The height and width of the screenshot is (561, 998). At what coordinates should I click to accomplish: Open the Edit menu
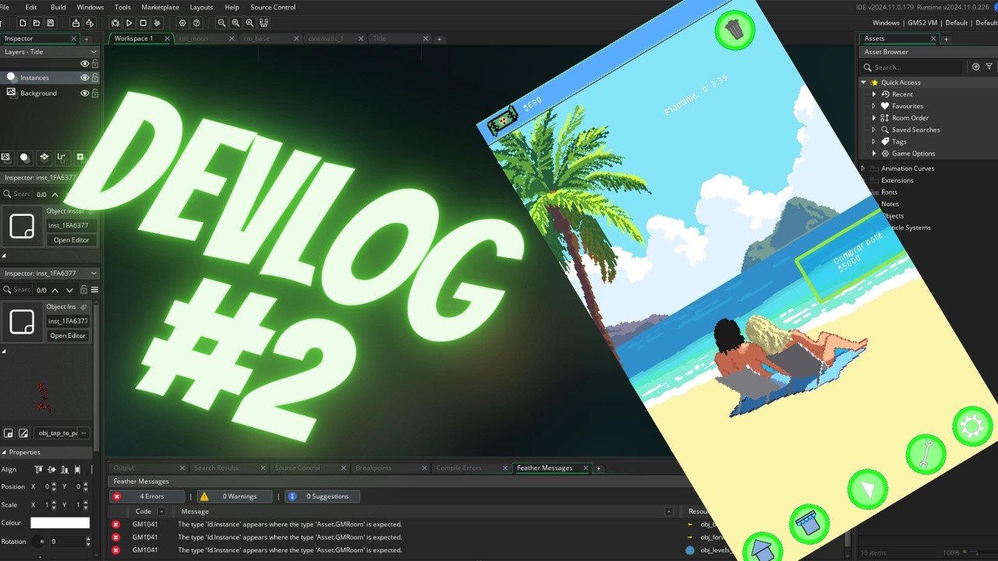[x=31, y=7]
